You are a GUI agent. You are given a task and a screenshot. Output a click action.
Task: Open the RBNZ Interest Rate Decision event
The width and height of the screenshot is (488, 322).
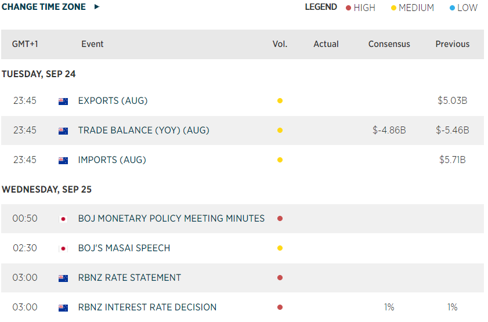(x=147, y=307)
